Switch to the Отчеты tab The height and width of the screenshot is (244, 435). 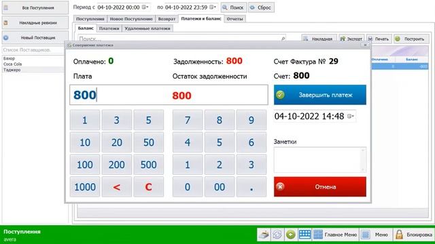234,19
